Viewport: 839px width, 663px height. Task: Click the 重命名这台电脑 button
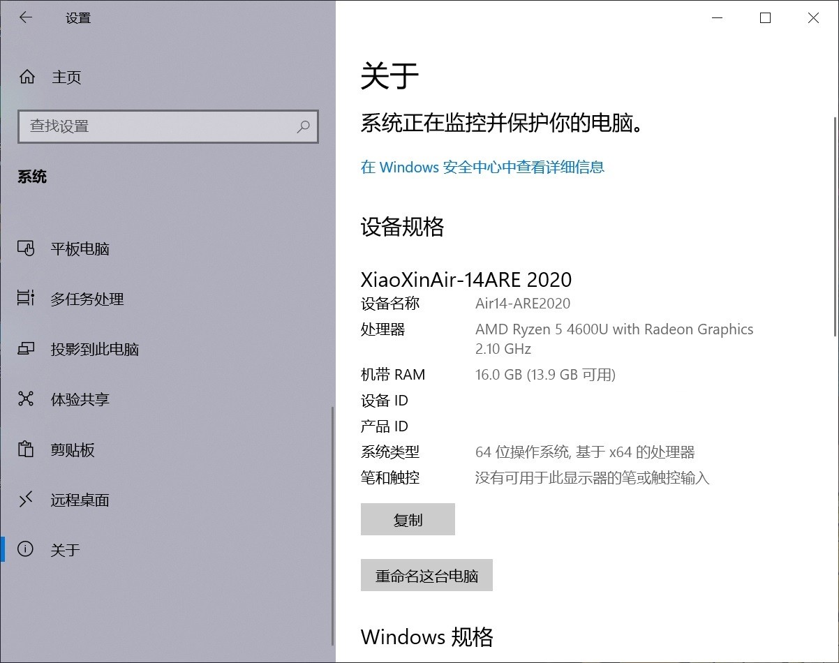(x=426, y=576)
